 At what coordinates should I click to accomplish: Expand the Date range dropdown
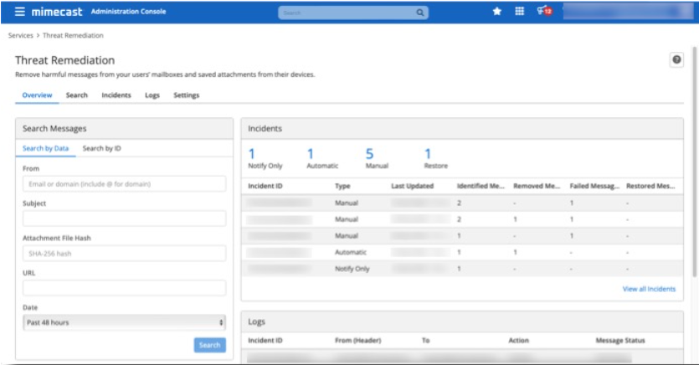click(124, 322)
